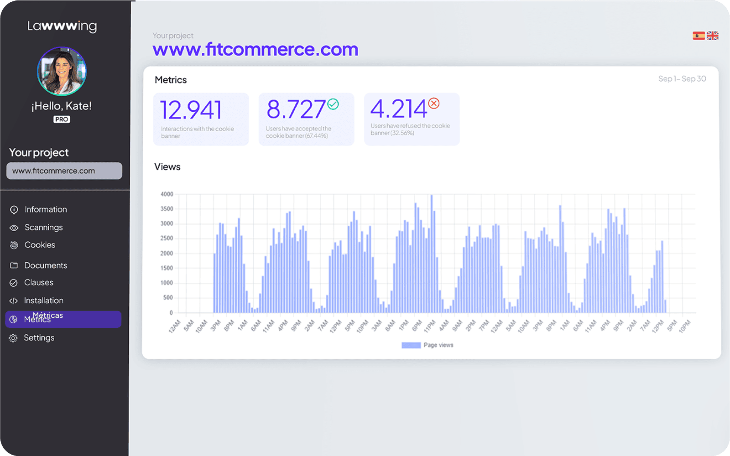Click the Documents folder icon
The height and width of the screenshot is (456, 730).
14,265
